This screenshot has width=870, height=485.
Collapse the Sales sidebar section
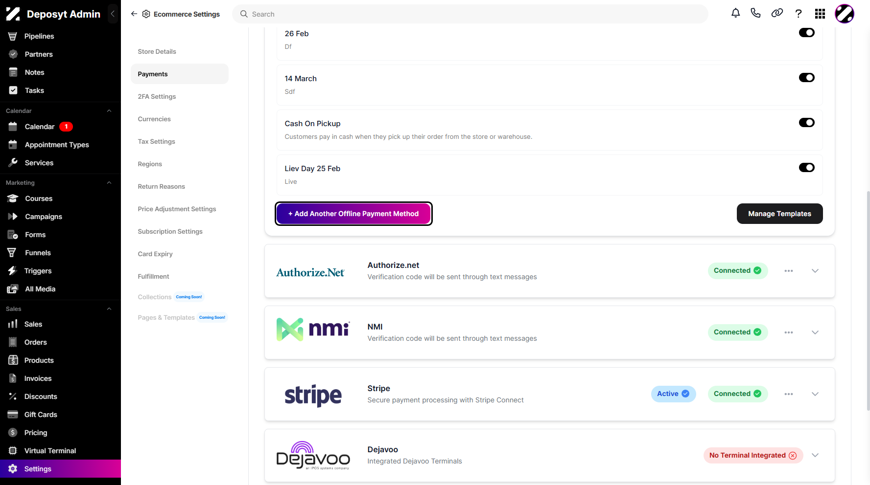(109, 309)
